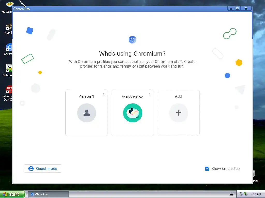Open the Windows start menu
265x198 pixels.
pos(12,194)
